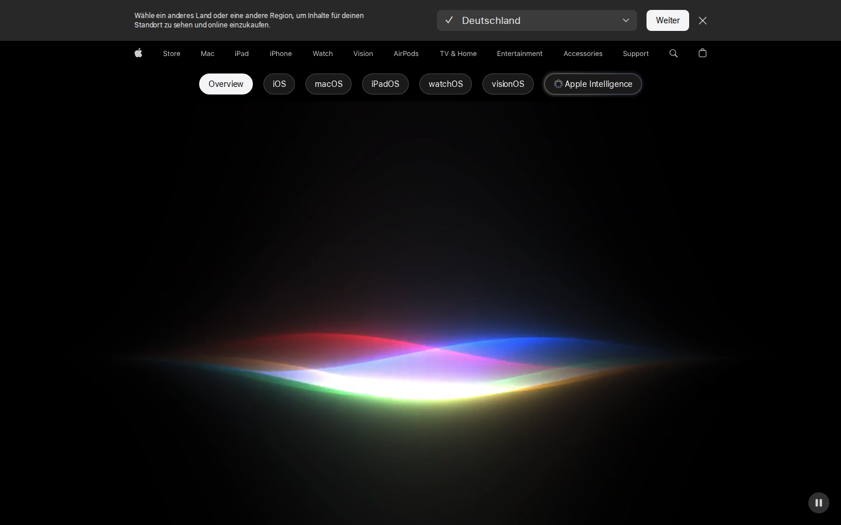Open the Mac menu

click(207, 54)
